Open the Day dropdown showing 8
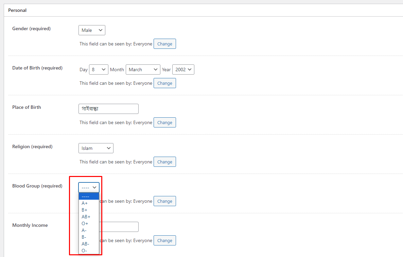 coord(99,70)
